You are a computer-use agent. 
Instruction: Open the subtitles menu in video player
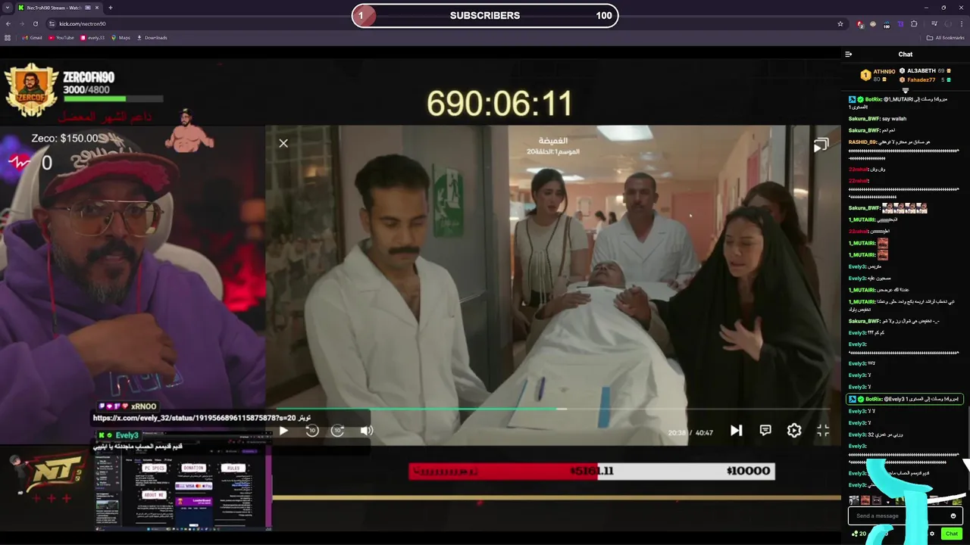(765, 431)
